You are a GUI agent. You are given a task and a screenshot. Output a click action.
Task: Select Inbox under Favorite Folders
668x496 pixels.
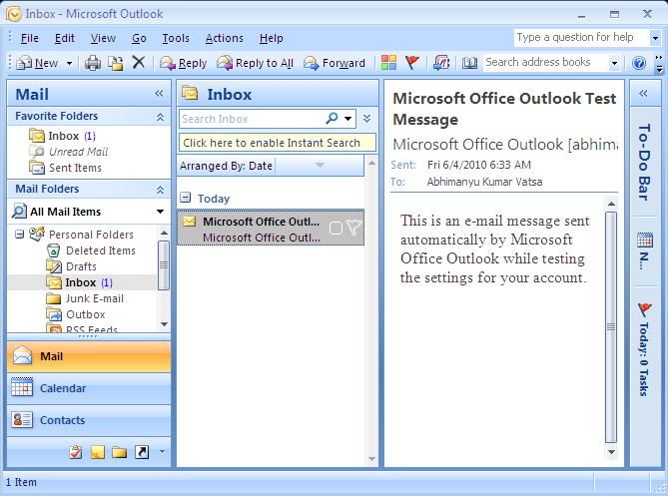tap(64, 136)
